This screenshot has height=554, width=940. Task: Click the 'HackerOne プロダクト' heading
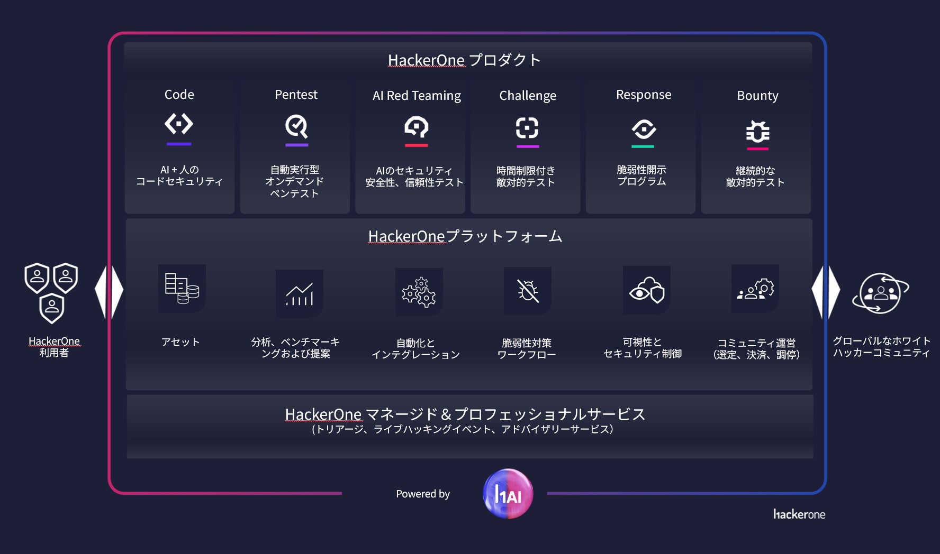pyautogui.click(x=464, y=60)
